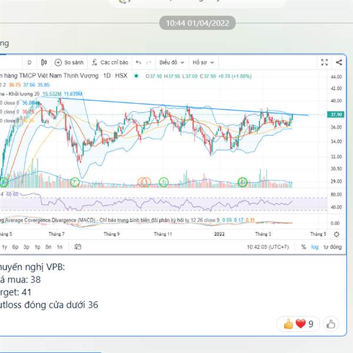Open chart settings gear icon
Image resolution: width=353 pixels, height=353 pixels.
pos(337,234)
